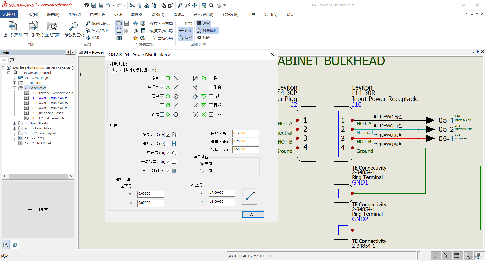This screenshot has height=261, width=485.
Task: Click the home icon in dockable panels group
Action: tap(136, 23)
